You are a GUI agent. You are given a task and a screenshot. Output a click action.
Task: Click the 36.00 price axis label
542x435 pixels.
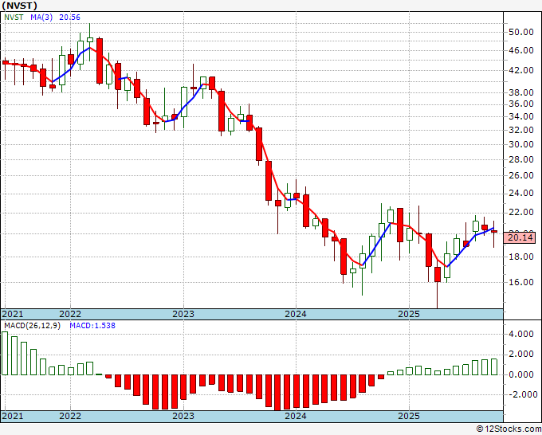tap(521, 104)
